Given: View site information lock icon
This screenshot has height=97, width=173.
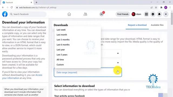Looking at the screenshot, I should pyautogui.click(x=17, y=8).
